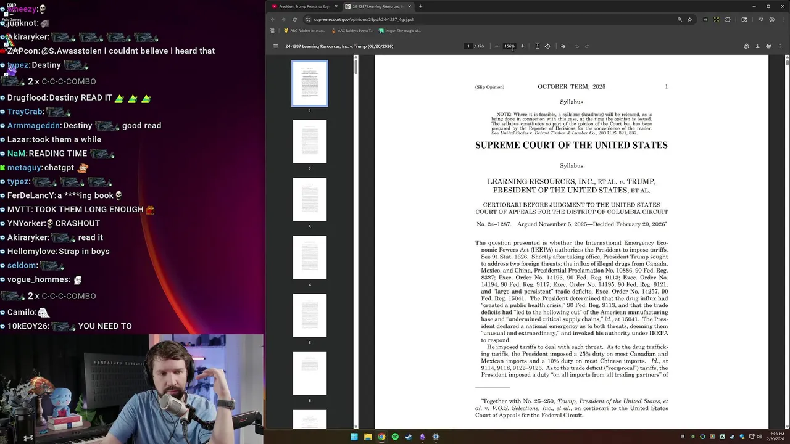Click chat username metaguy
Image resolution: width=790 pixels, height=444 pixels.
[x=24, y=168]
